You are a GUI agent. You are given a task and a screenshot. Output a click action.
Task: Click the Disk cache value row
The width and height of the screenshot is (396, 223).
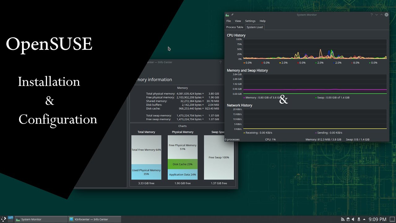click(182, 108)
